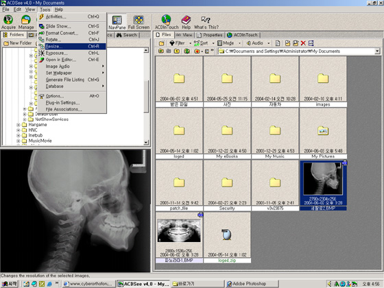Expand the Set Wallpaper submenu
The width and height of the screenshot is (384, 288).
point(72,73)
